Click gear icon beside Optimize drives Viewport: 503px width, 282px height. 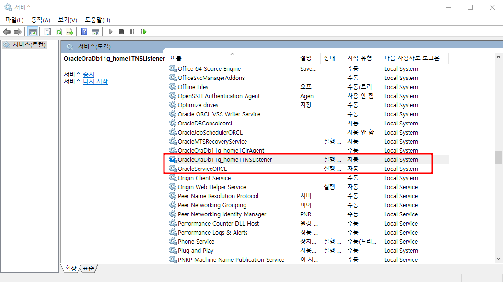(173, 105)
